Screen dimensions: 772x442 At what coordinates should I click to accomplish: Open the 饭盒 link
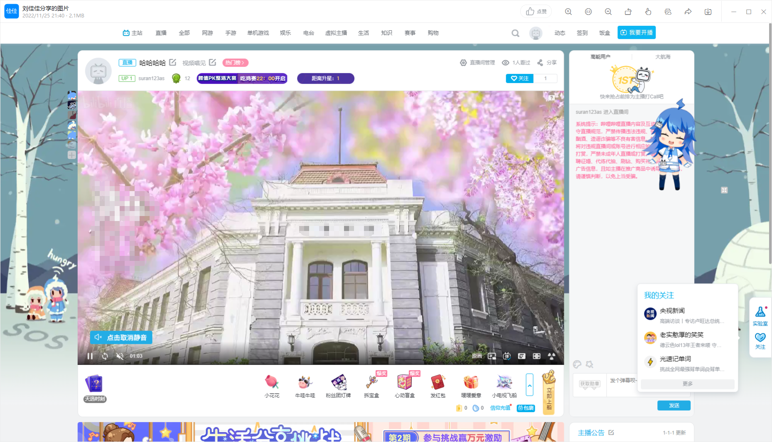605,33
